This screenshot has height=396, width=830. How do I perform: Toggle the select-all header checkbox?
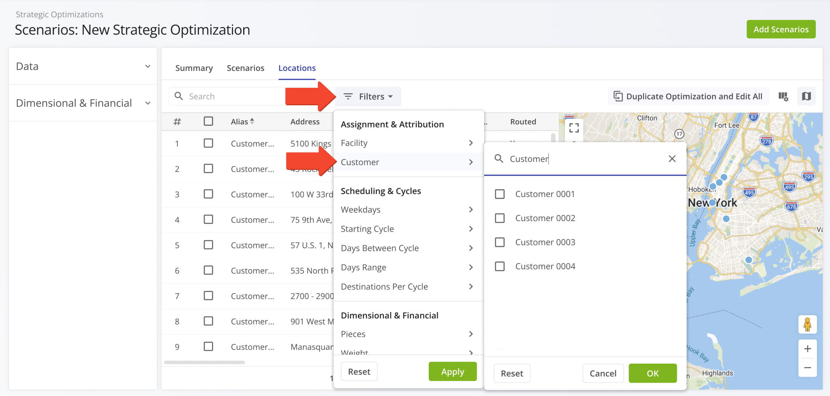(208, 121)
